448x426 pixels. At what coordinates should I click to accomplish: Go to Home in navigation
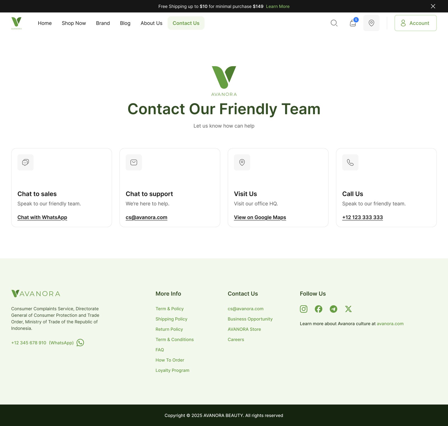pyautogui.click(x=45, y=23)
